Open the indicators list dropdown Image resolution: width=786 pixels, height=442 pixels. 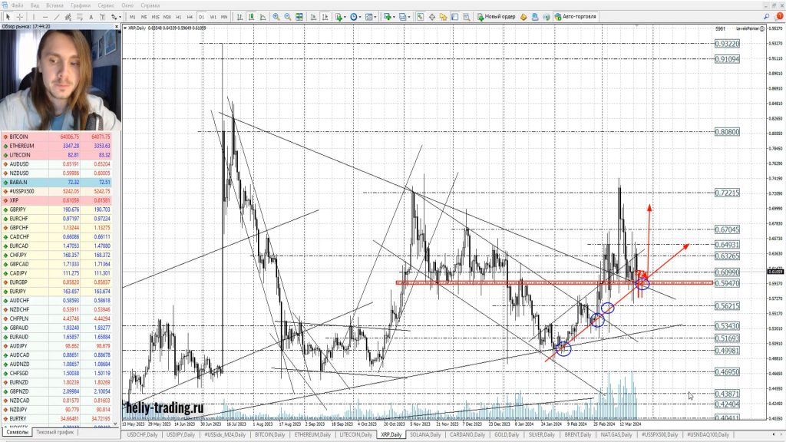[341, 16]
